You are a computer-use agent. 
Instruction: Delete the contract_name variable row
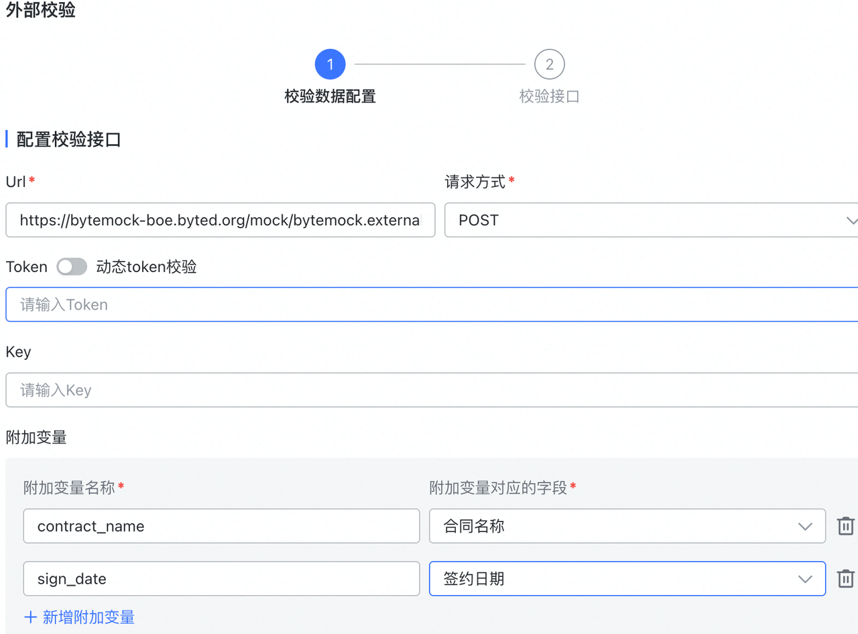click(845, 526)
